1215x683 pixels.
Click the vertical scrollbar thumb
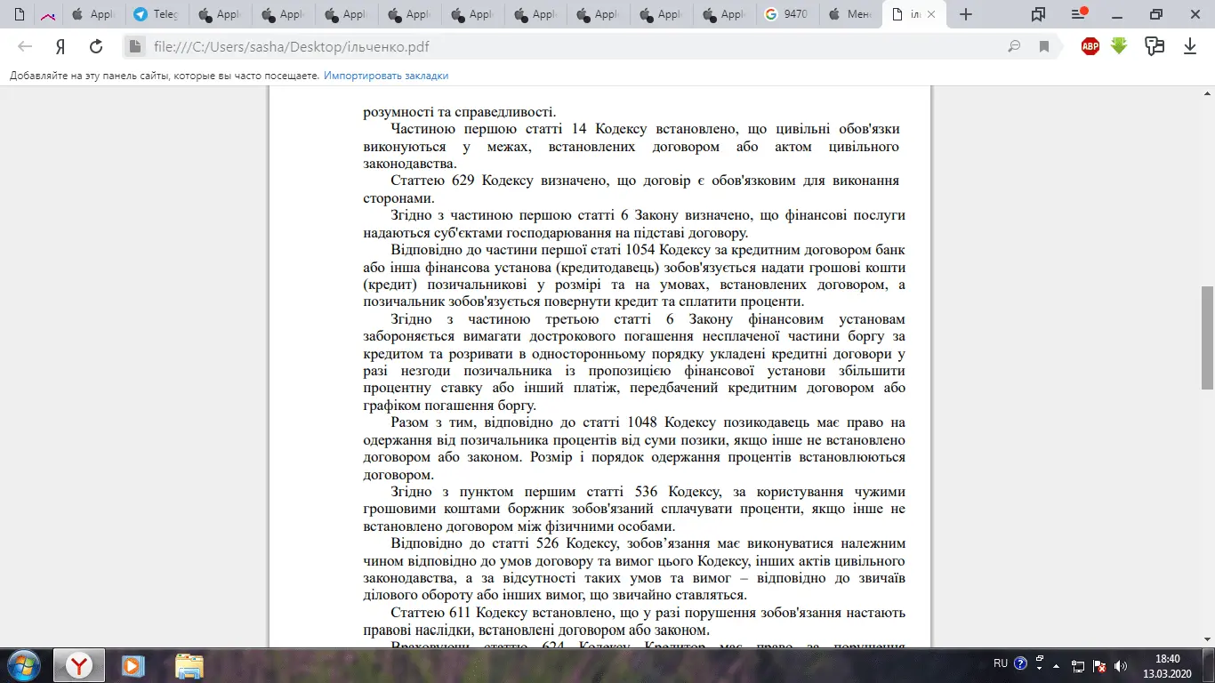1207,338
